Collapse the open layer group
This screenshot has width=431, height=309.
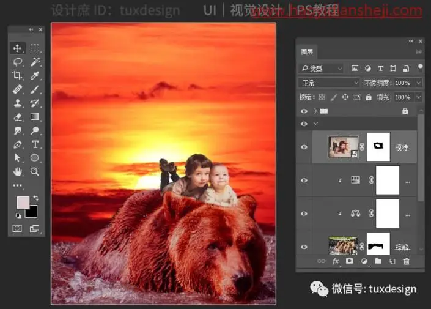click(315, 124)
